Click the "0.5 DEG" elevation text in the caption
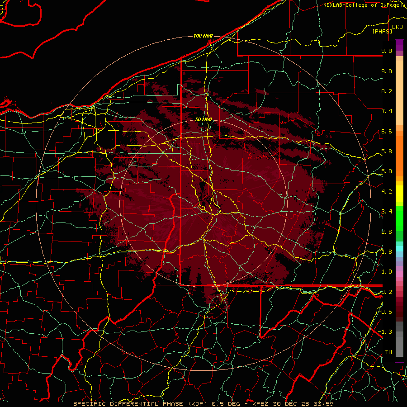Image resolution: width=407 pixels, height=407 pixels. 225,404
